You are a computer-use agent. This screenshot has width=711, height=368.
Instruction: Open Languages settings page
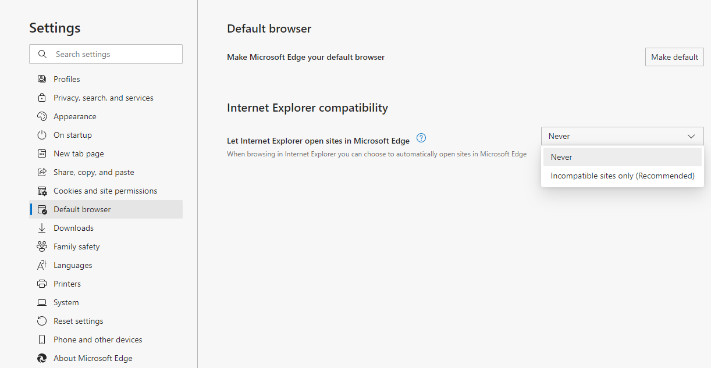[x=73, y=265]
